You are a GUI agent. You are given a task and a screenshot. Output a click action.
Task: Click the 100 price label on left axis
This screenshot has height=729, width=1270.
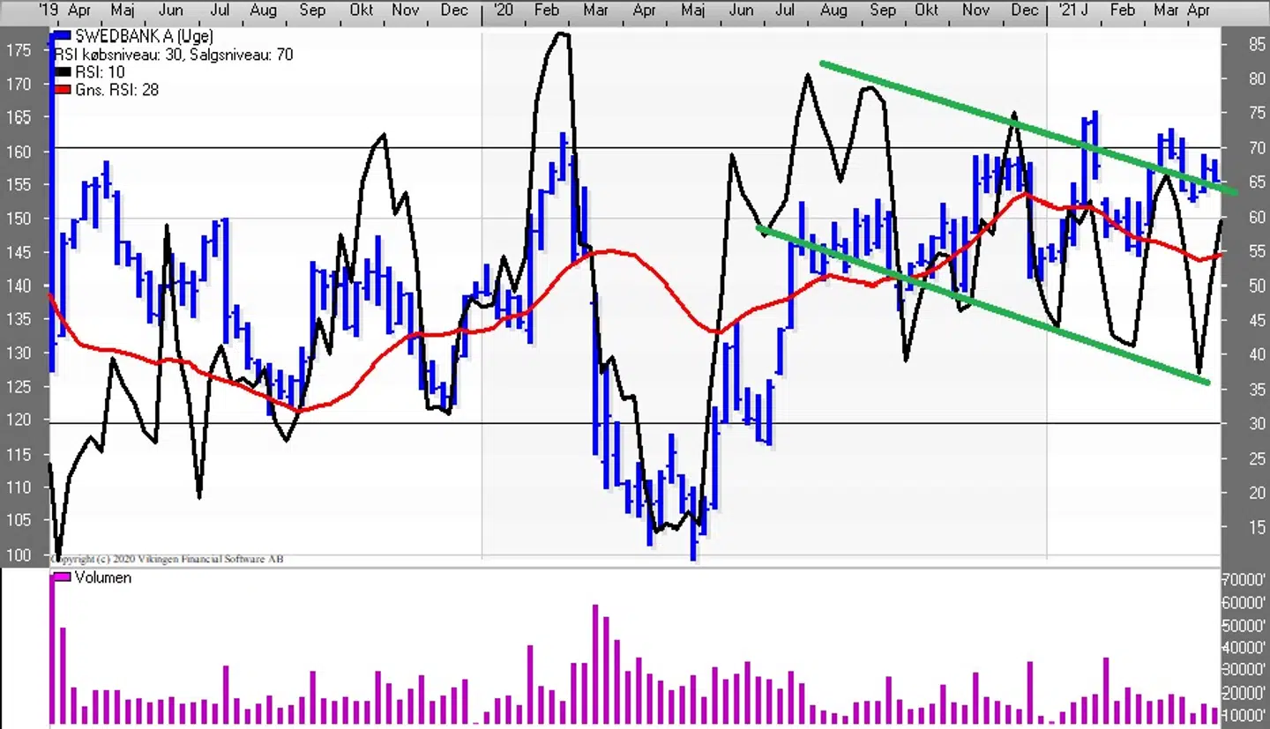point(17,555)
